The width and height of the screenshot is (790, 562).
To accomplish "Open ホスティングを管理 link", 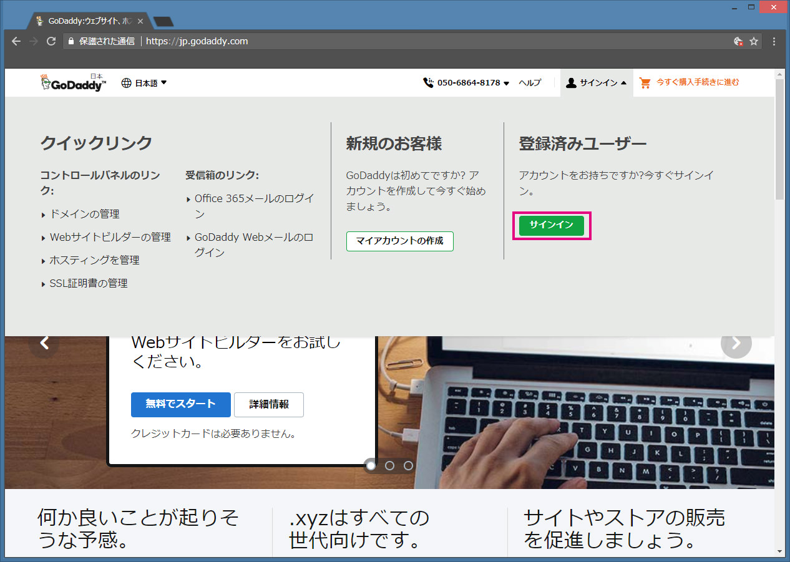I will [94, 260].
